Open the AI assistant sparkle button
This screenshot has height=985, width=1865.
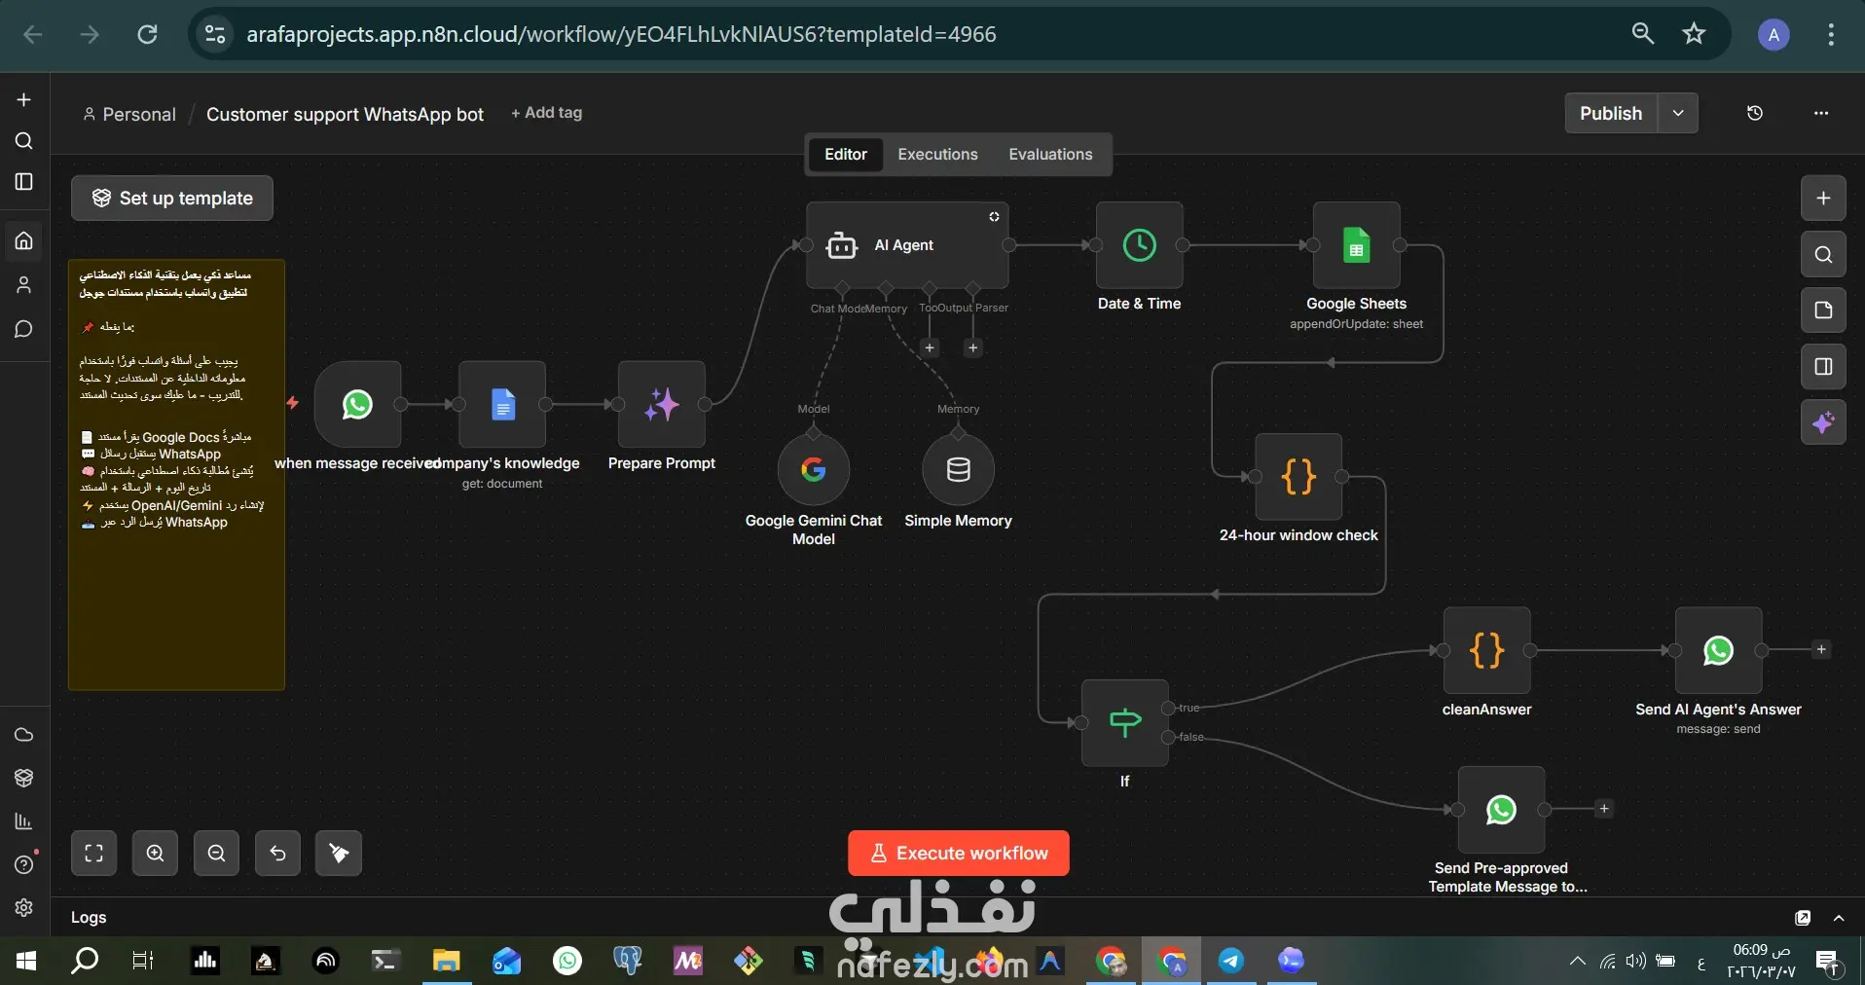(x=1824, y=422)
